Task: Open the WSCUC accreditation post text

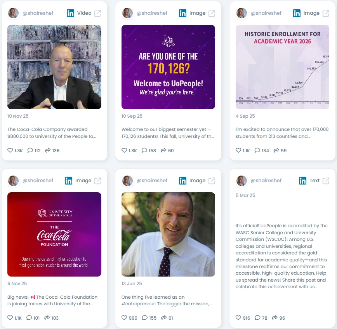Action: click(x=281, y=256)
